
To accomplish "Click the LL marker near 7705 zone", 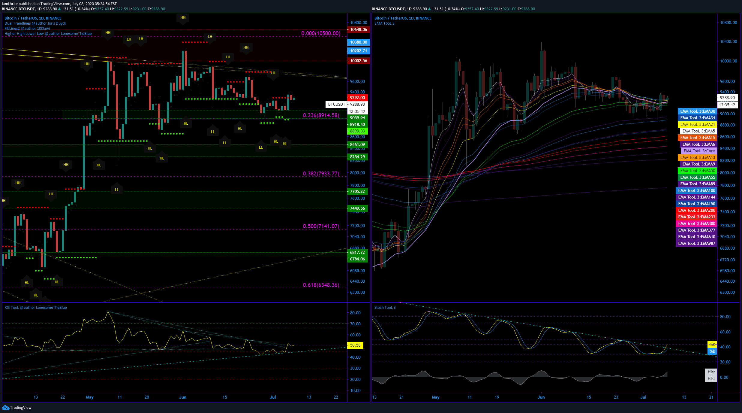I will tap(117, 190).
